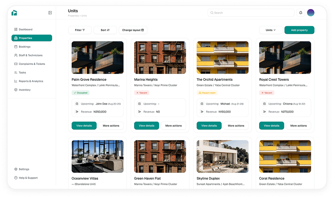The image size is (334, 198).
Task: Click Royal Crest Towers Vacant badge
Action: (267, 93)
